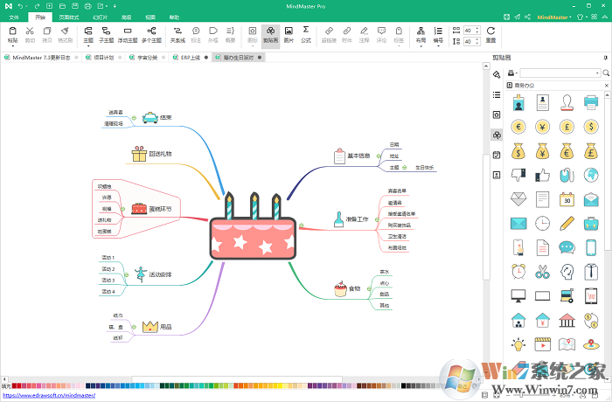Collapse the 活动安排 branch toggle
The width and height of the screenshot is (612, 402).
pyautogui.click(x=126, y=274)
